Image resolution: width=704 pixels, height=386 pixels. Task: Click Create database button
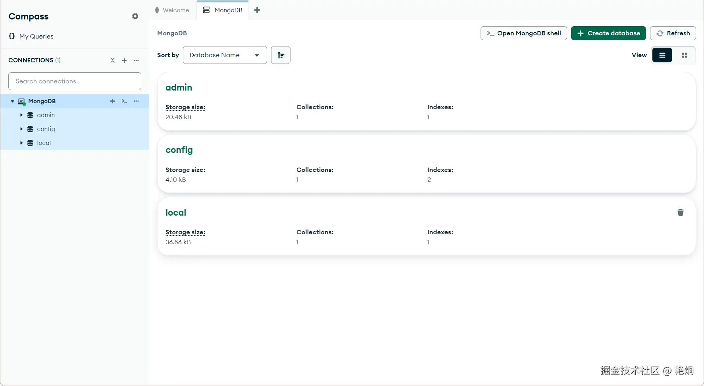[x=608, y=33]
